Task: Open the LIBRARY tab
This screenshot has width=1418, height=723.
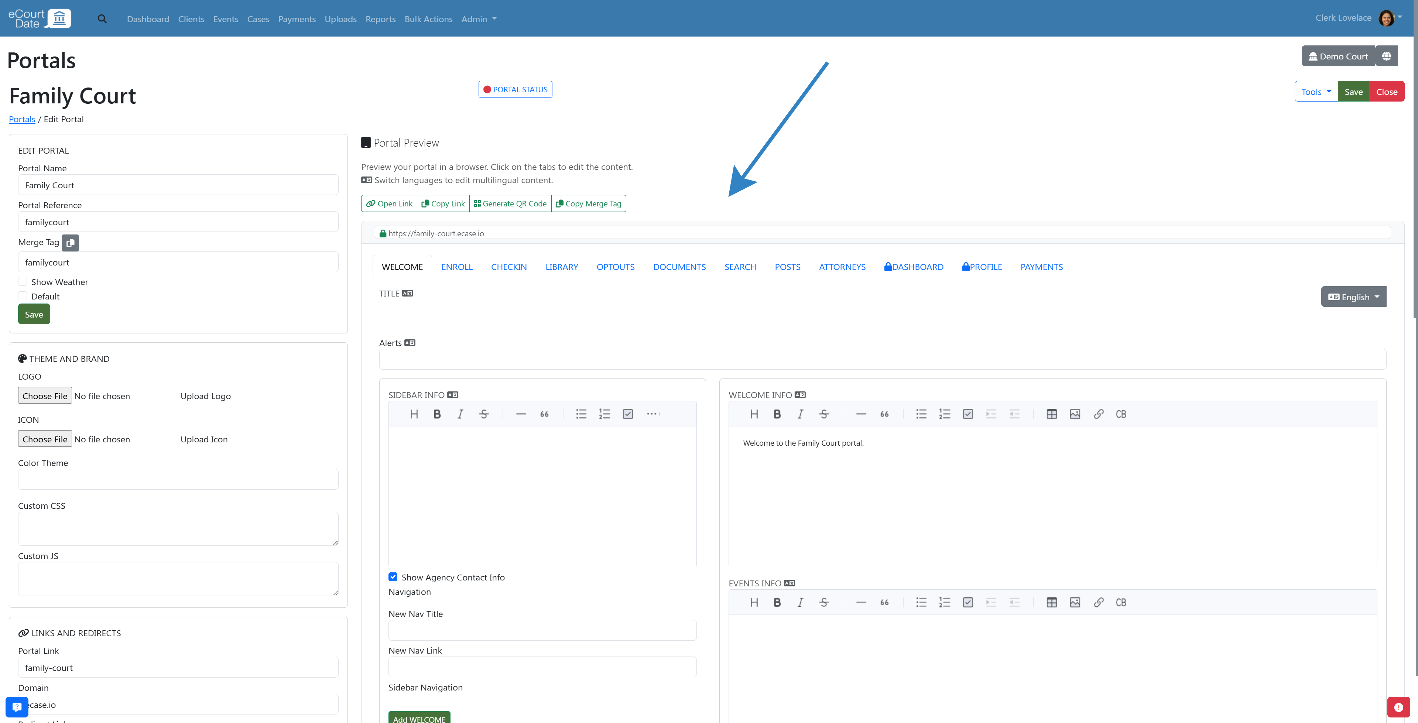Action: coord(561,267)
